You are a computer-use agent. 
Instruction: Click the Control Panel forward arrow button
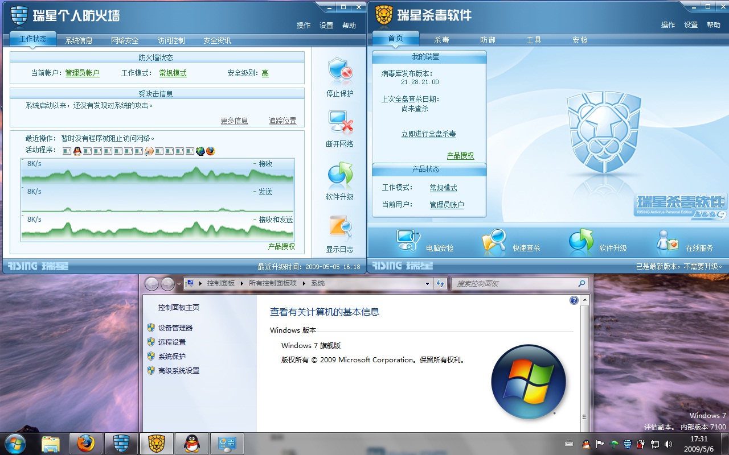tap(167, 283)
